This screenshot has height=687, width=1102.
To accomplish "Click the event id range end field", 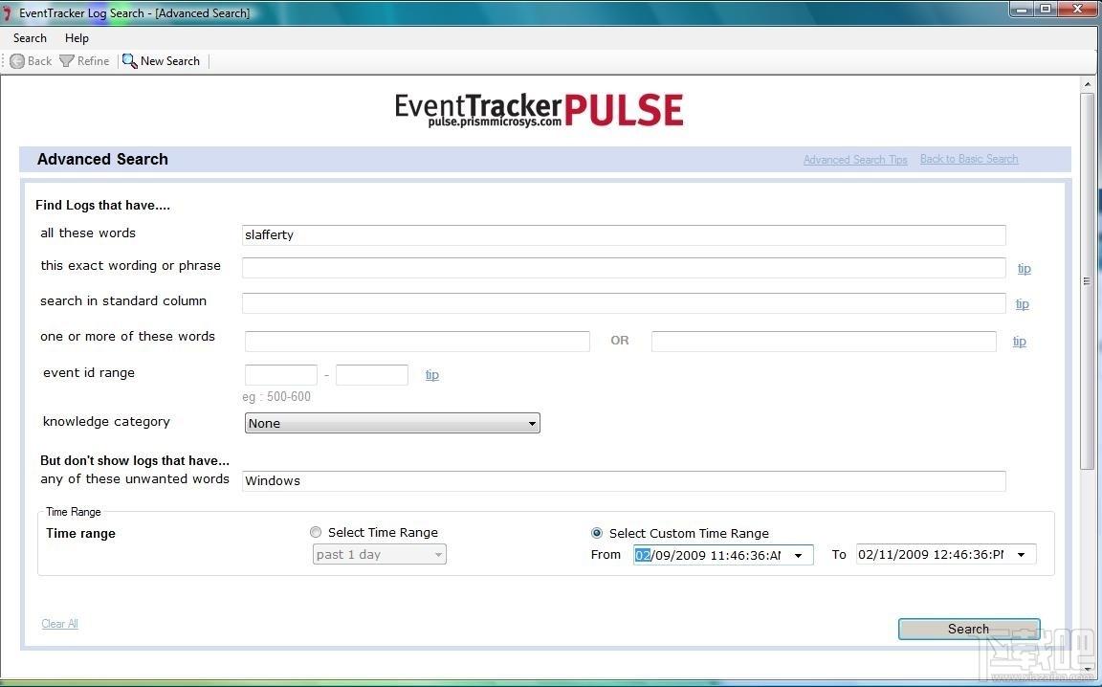I will coord(372,375).
